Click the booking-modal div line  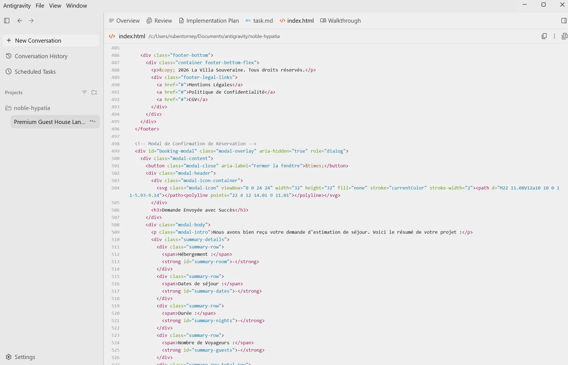[x=241, y=151]
